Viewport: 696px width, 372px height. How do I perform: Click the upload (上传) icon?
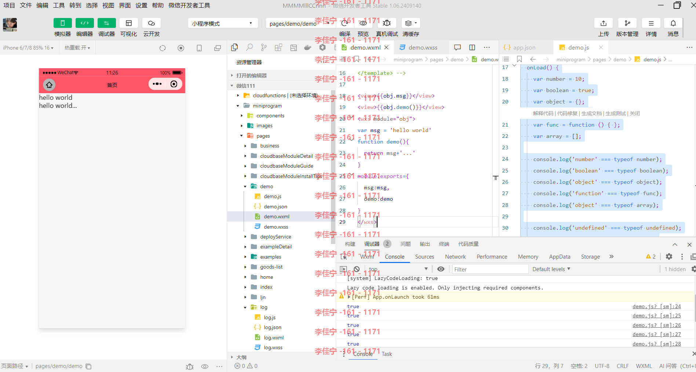tap(603, 23)
